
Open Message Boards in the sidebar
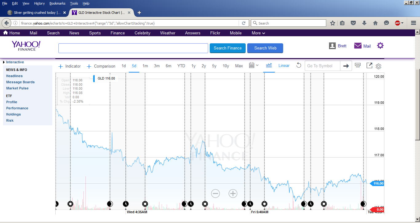coord(20,82)
